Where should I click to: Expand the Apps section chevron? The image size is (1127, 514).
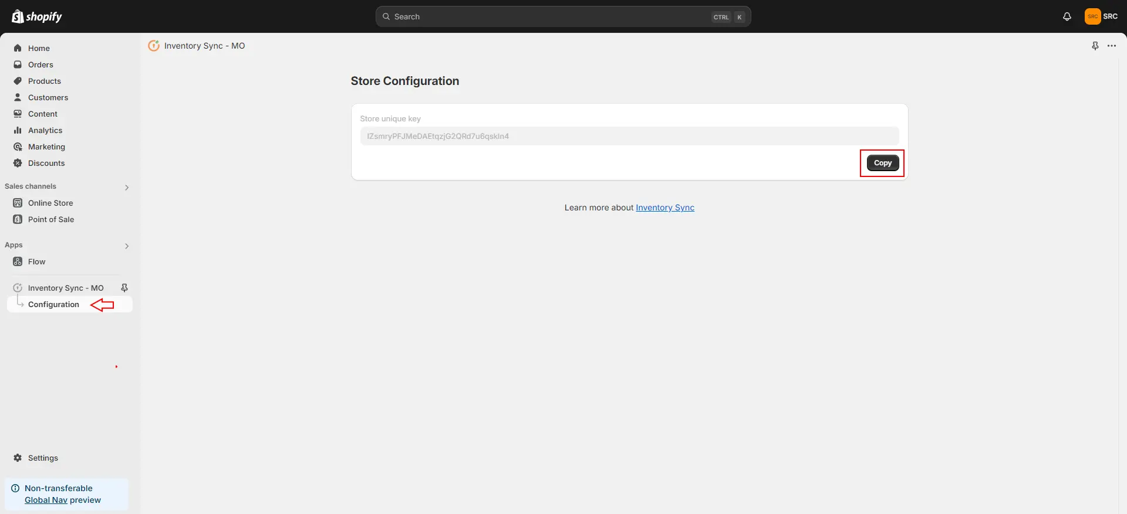point(127,246)
